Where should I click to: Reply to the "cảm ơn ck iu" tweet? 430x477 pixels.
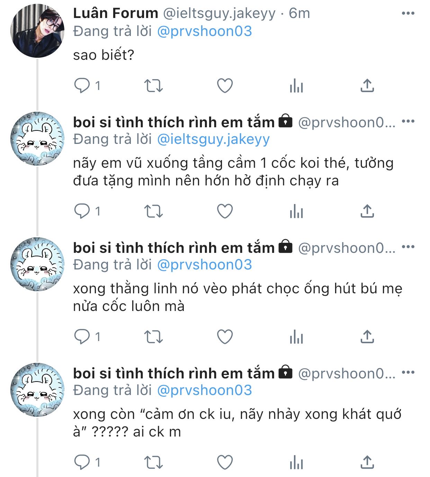point(82,462)
